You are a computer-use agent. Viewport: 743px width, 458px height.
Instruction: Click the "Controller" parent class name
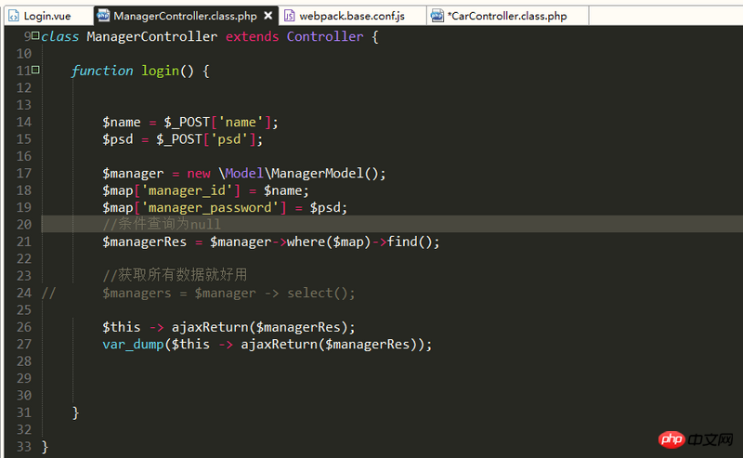tap(325, 36)
